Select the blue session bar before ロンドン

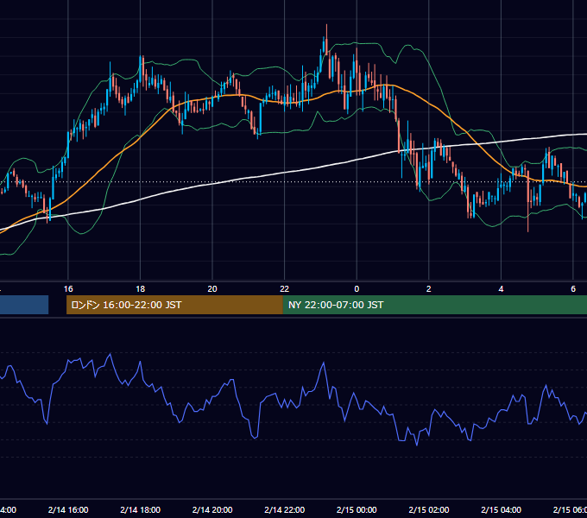(24, 305)
